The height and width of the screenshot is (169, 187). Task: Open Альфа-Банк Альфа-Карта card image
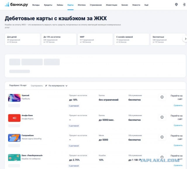14,118
